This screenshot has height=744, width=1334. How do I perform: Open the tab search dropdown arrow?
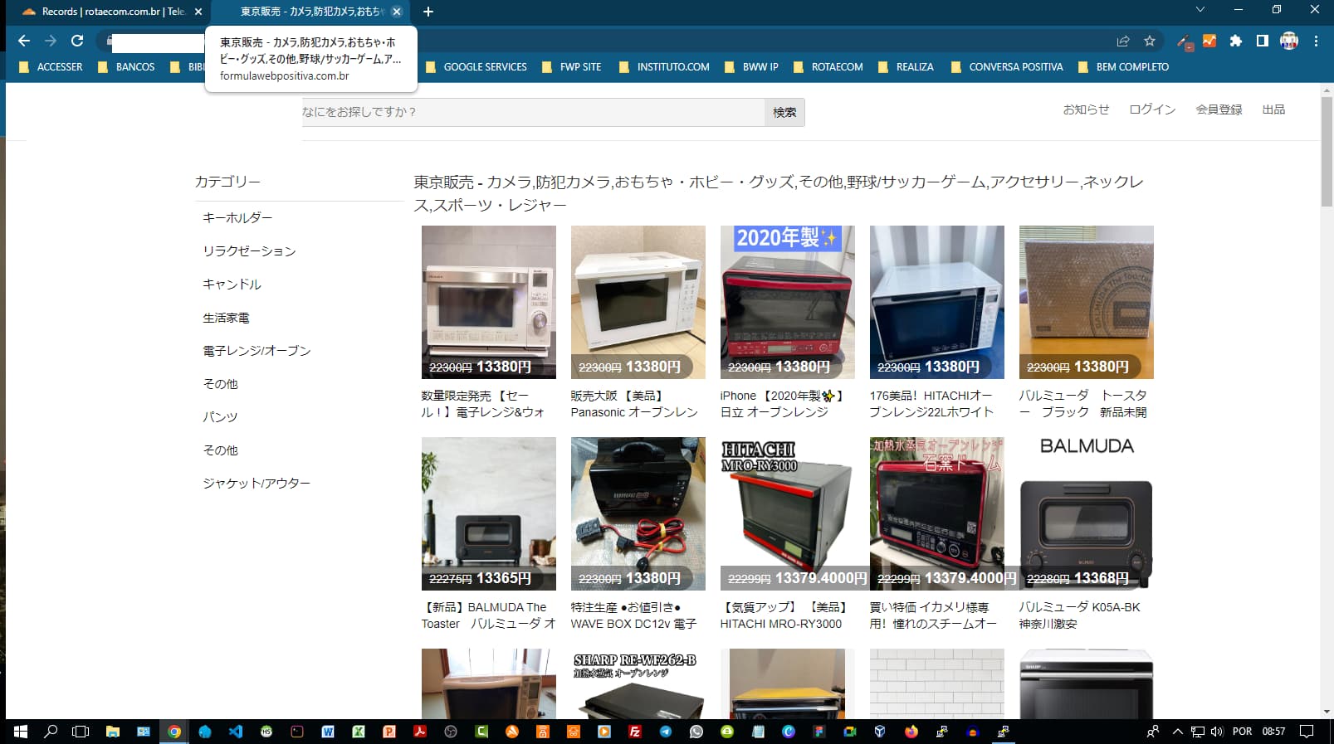point(1200,10)
